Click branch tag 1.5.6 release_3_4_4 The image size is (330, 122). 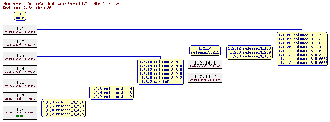pyautogui.click(x=111, y=89)
